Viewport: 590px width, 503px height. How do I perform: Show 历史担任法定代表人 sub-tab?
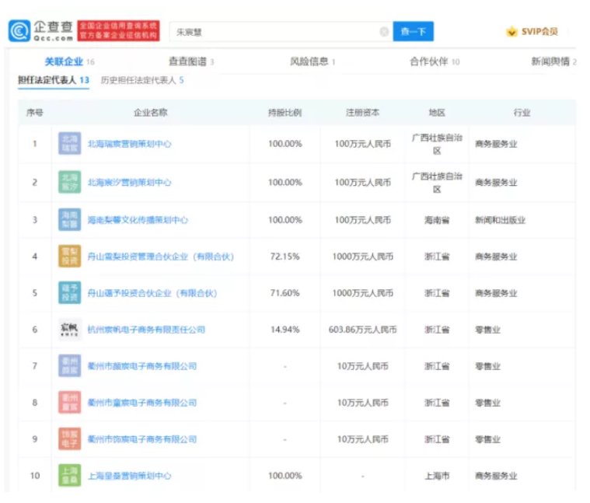[x=141, y=80]
